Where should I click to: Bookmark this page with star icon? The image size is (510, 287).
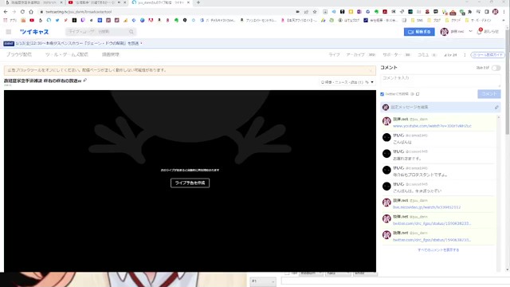click(x=315, y=12)
